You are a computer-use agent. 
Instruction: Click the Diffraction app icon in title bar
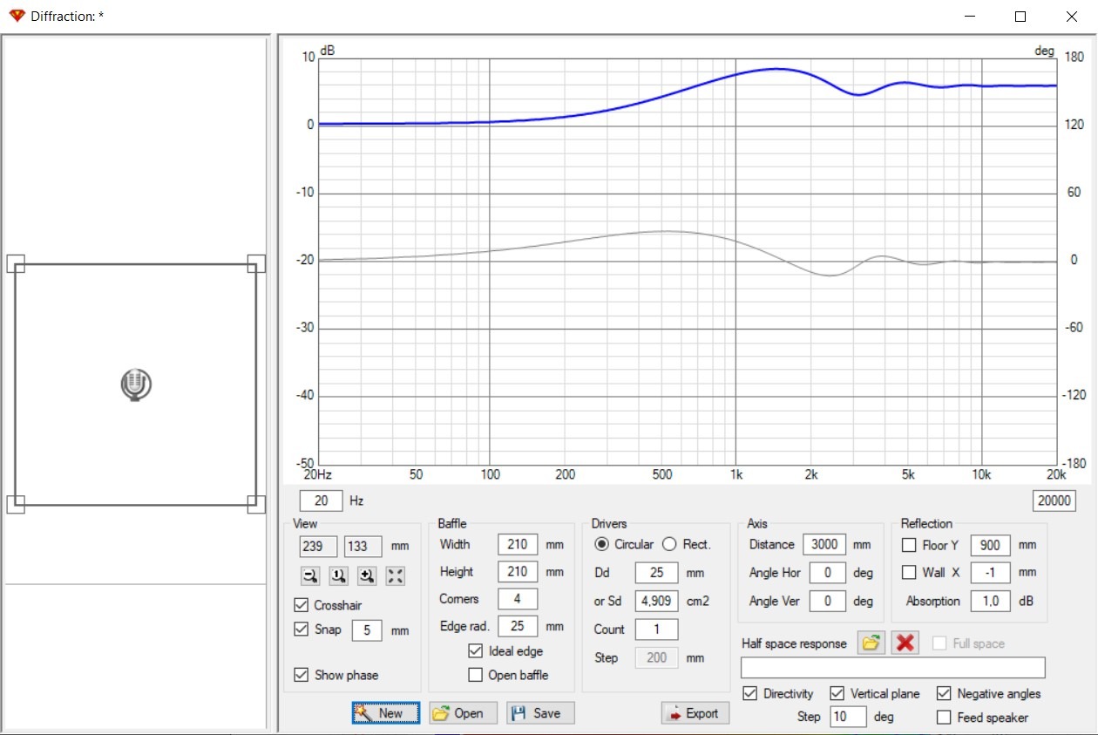[17, 16]
